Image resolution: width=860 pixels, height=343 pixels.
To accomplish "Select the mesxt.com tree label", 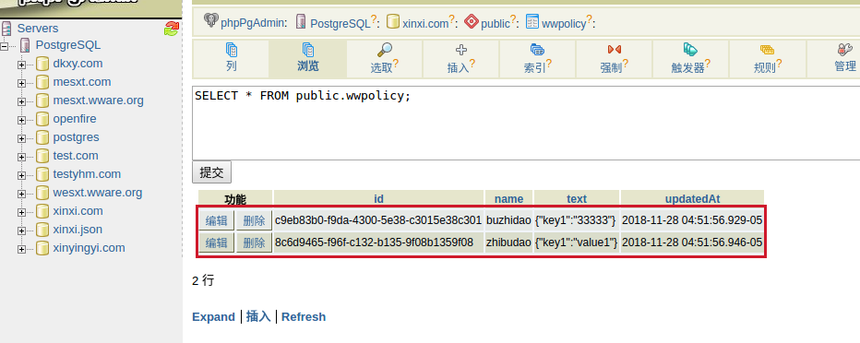I will click(x=82, y=82).
